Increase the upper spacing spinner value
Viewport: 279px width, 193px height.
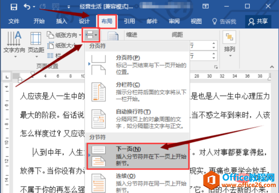pyautogui.click(x=214, y=44)
